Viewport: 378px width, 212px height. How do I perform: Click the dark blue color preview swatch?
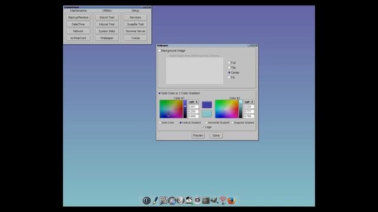[207, 105]
